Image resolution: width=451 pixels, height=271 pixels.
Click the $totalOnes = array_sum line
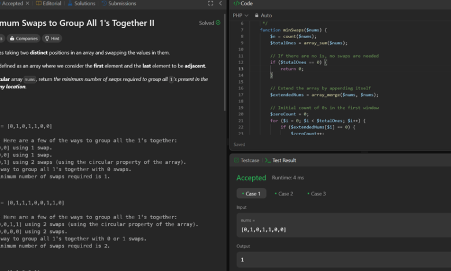point(309,43)
